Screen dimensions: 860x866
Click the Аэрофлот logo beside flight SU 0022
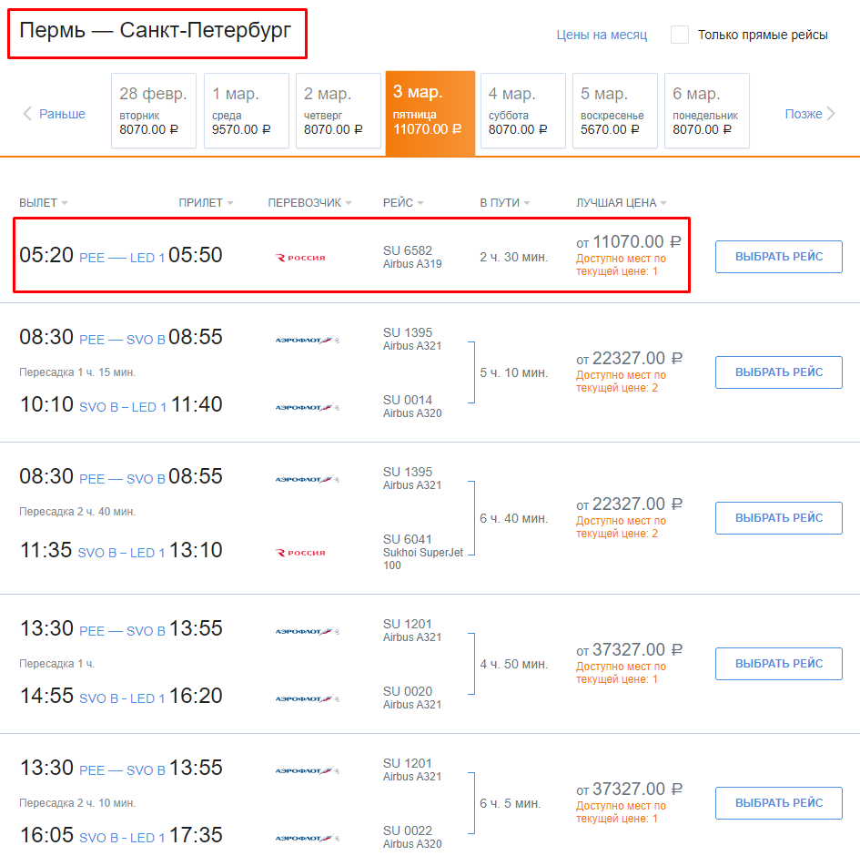coord(307,838)
